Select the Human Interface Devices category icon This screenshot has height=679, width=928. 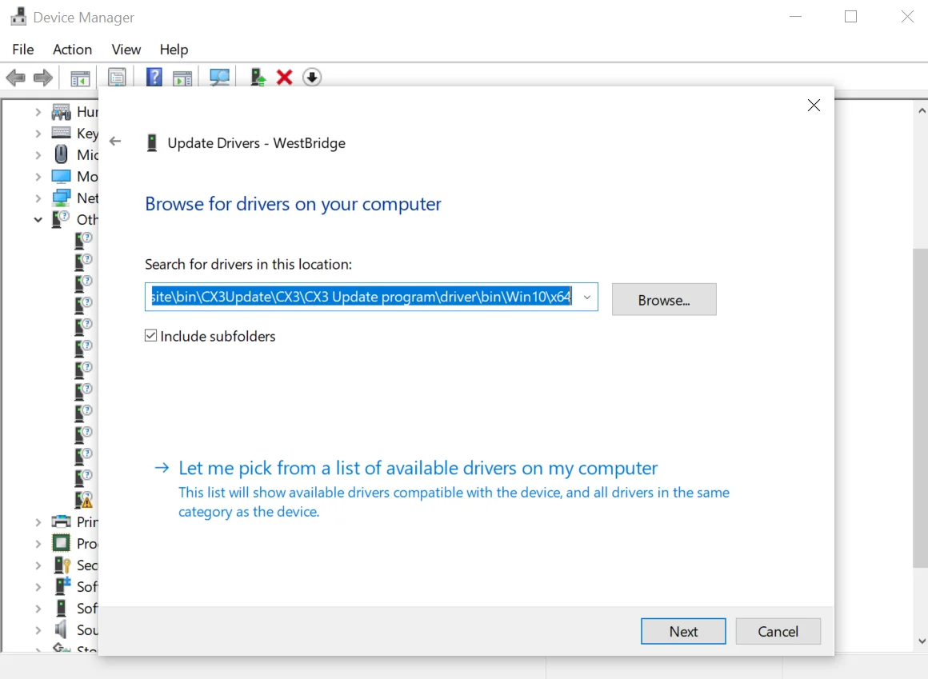[61, 112]
